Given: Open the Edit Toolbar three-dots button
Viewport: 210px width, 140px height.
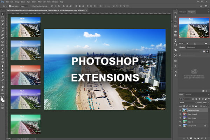Looking at the screenshot, I should [2, 93].
